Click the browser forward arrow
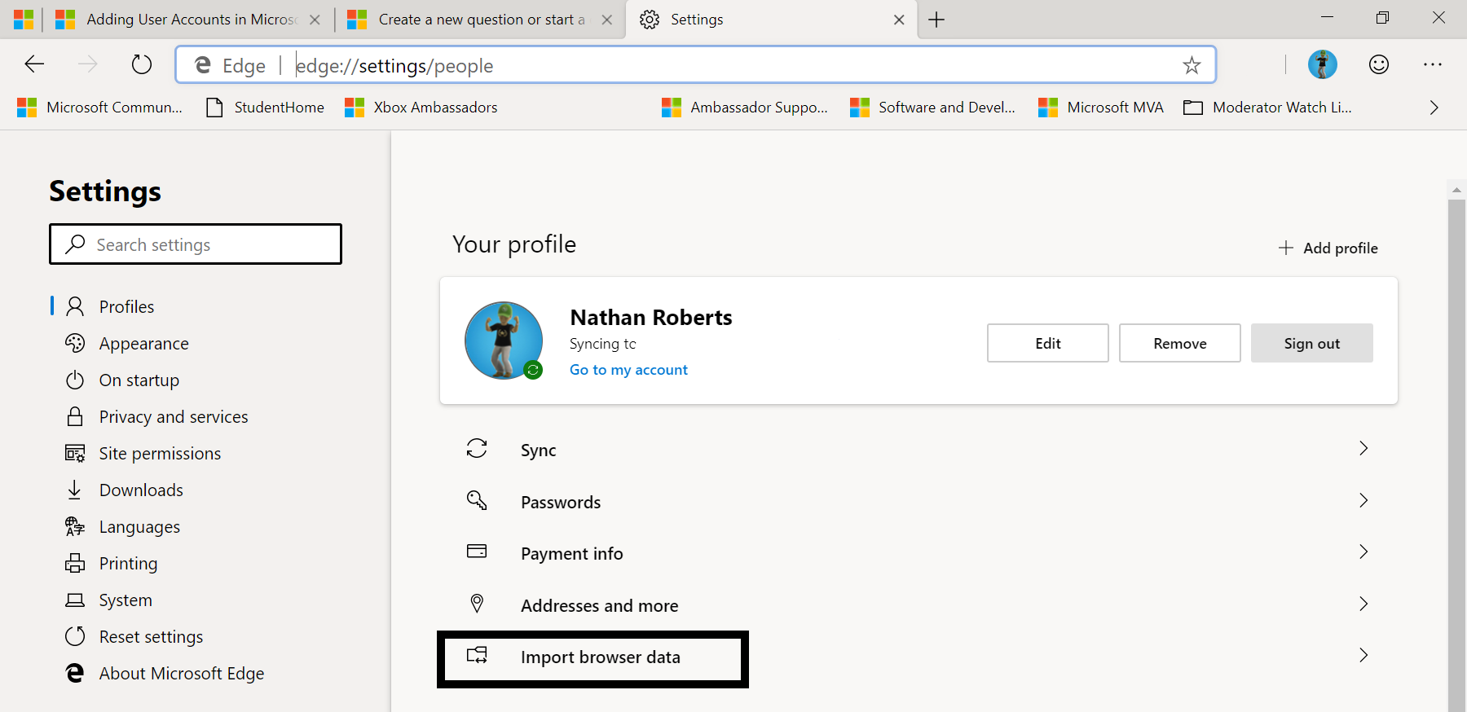Viewport: 1467px width, 712px height. point(87,64)
